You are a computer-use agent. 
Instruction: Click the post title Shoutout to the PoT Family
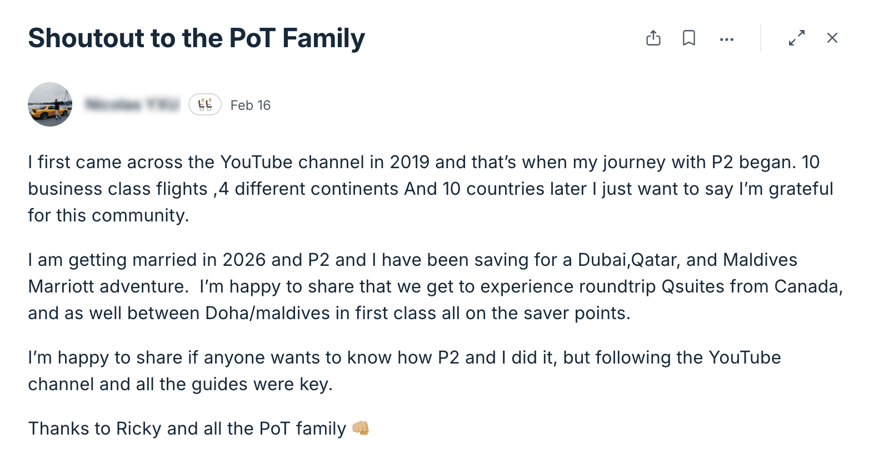point(196,38)
